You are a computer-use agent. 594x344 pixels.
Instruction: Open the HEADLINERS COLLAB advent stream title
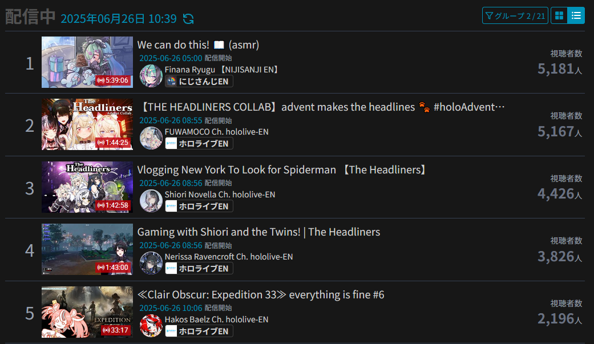[x=322, y=107]
